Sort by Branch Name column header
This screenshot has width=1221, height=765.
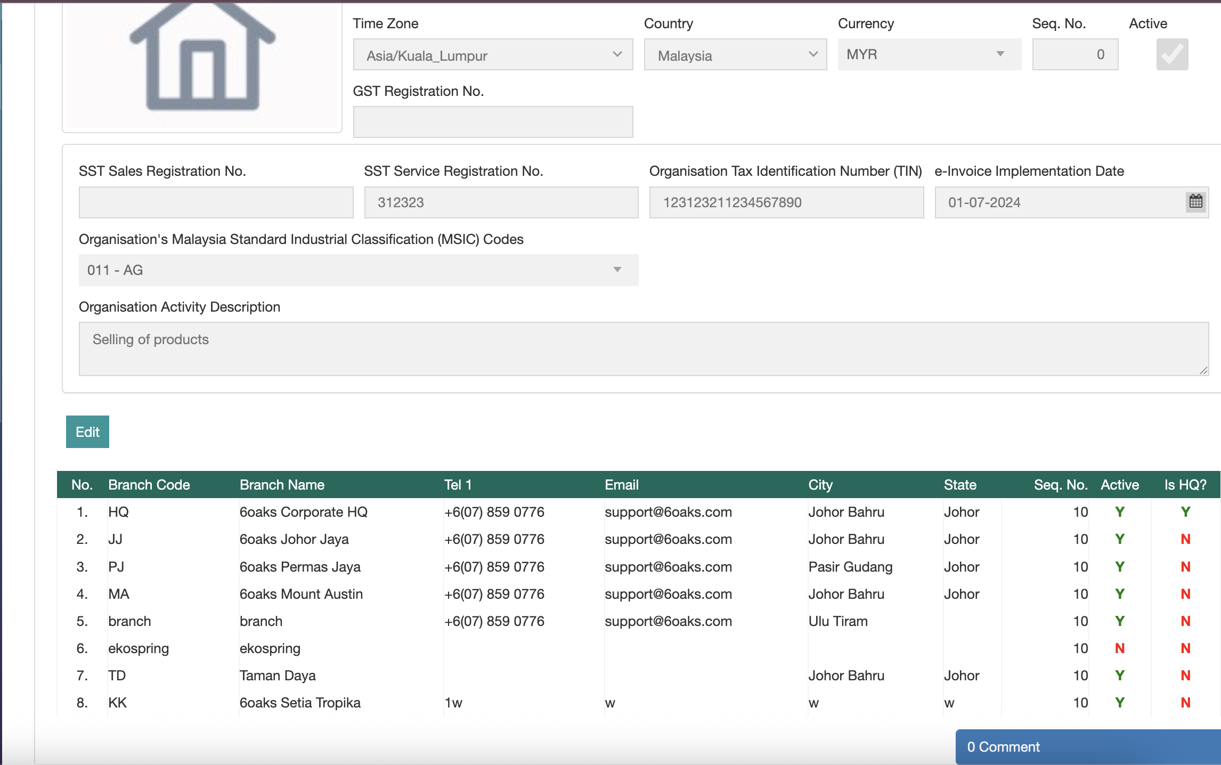(x=282, y=485)
